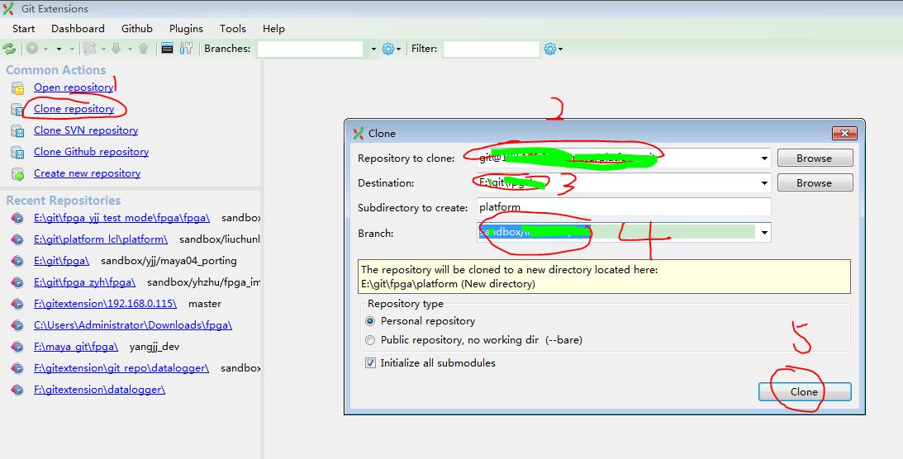903x459 pixels.
Task: Expand the Destination dropdown arrow
Action: 764,183
